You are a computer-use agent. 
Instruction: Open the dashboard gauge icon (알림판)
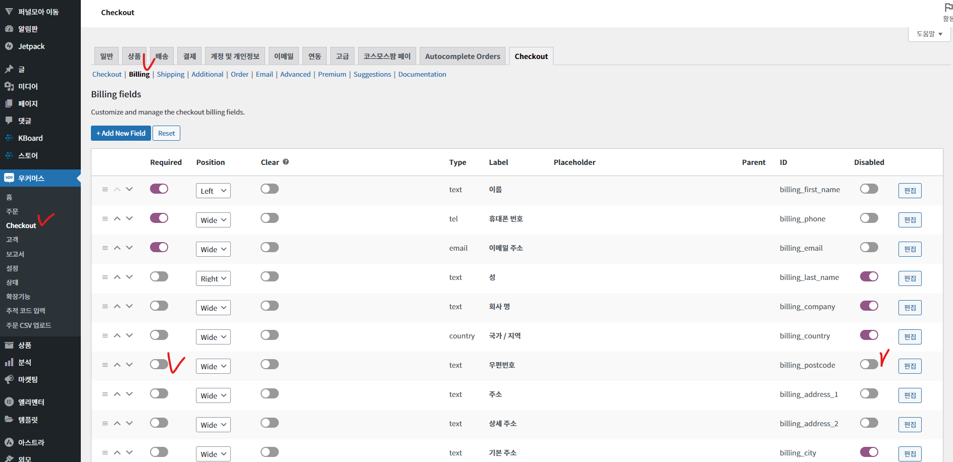pyautogui.click(x=9, y=29)
